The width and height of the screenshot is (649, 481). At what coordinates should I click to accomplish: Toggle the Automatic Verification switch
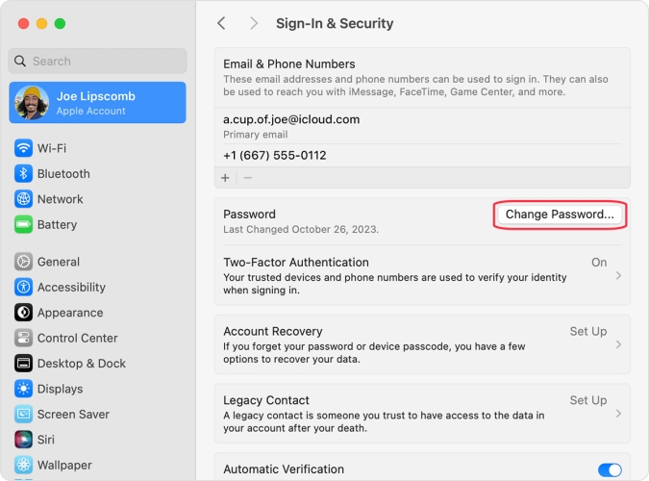[610, 469]
